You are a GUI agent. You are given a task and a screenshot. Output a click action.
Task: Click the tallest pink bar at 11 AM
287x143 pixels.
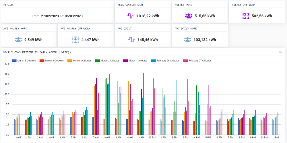[x=143, y=103]
